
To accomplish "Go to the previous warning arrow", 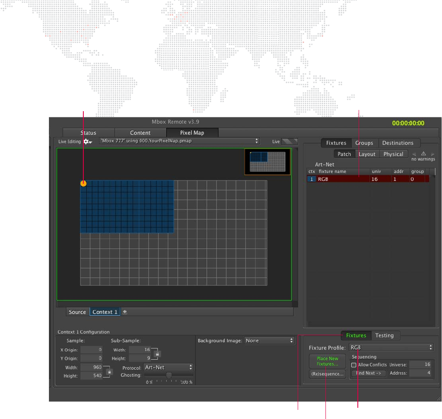I will click(414, 154).
